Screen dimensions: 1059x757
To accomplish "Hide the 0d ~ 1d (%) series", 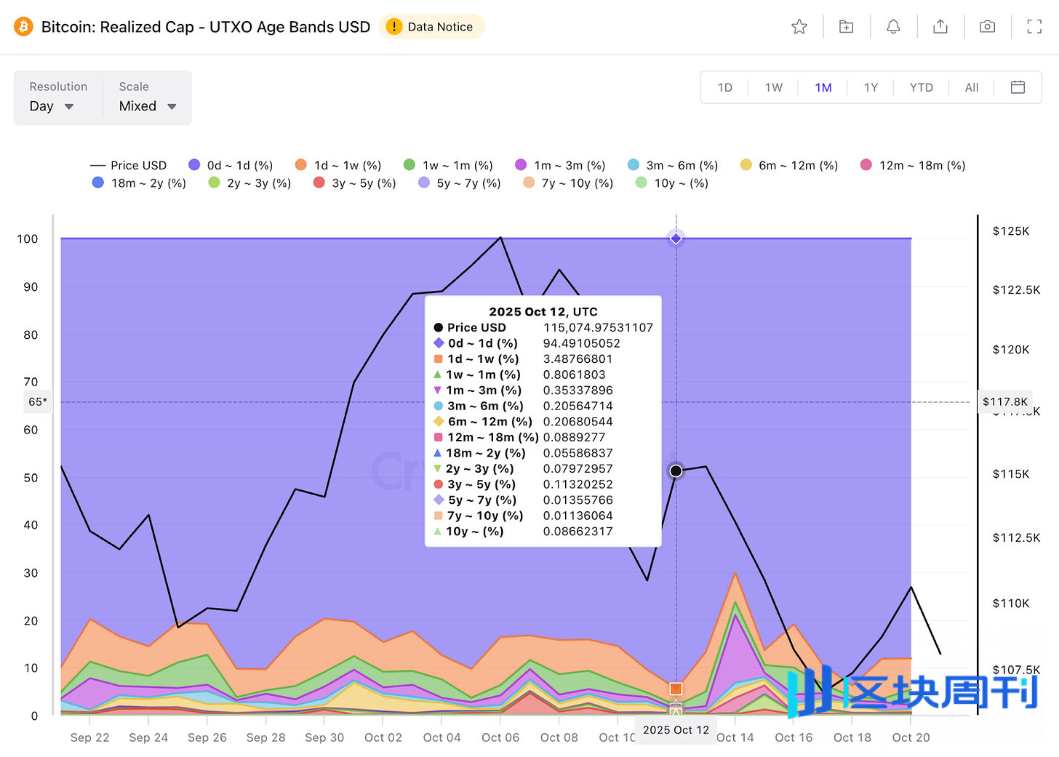I will (231, 165).
